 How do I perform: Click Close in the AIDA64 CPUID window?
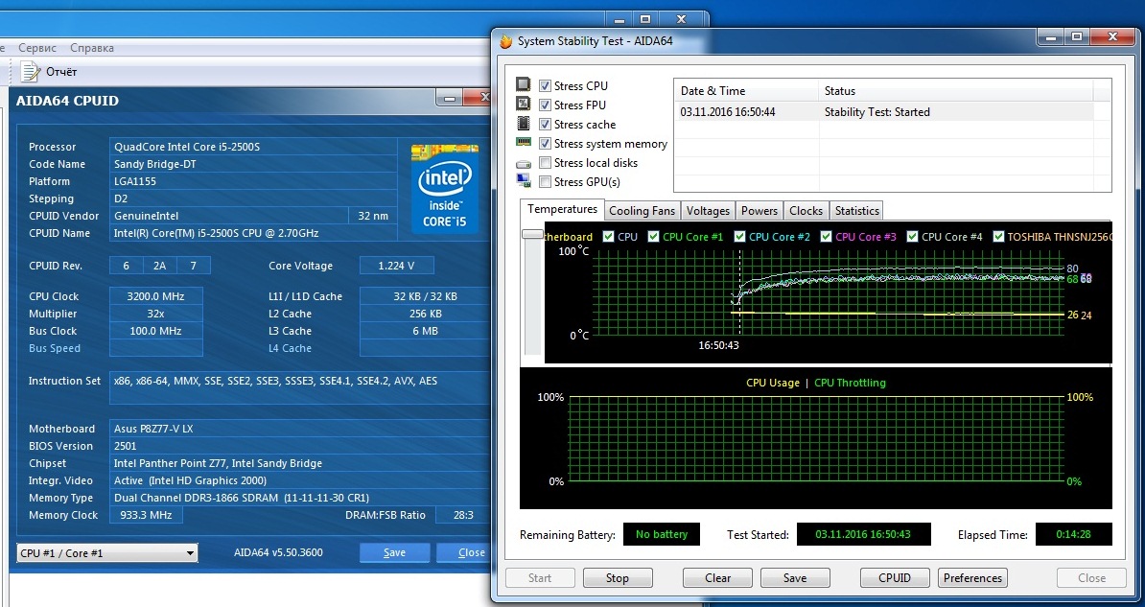pyautogui.click(x=464, y=553)
